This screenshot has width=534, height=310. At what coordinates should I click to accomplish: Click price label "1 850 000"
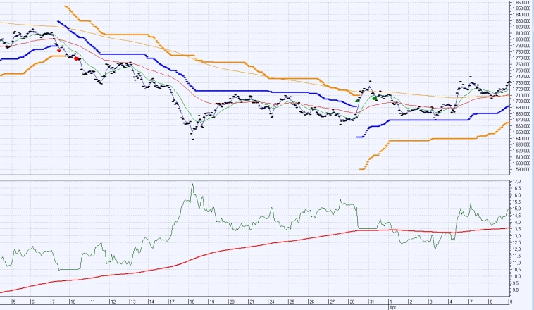click(522, 8)
